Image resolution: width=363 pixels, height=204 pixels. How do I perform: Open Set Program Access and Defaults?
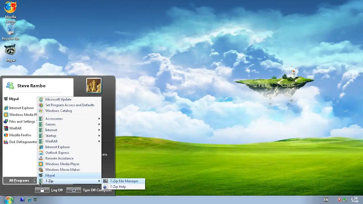[69, 105]
